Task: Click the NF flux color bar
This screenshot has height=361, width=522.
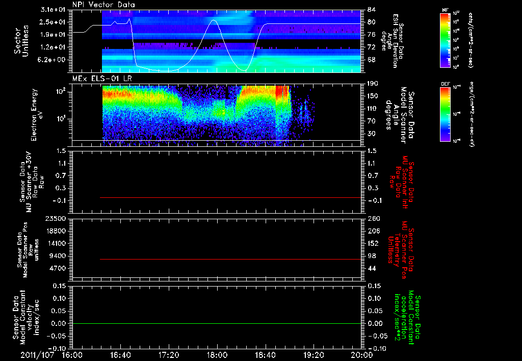Action: click(446, 40)
